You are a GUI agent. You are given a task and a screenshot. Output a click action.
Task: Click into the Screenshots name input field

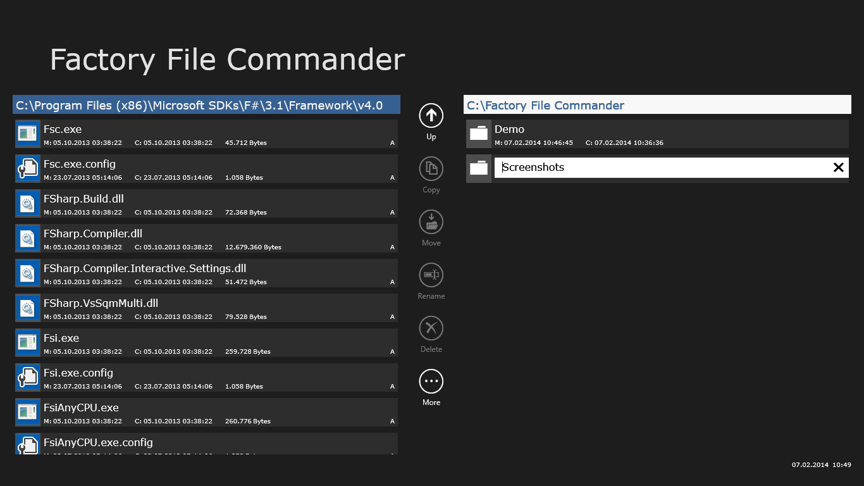coord(658,168)
